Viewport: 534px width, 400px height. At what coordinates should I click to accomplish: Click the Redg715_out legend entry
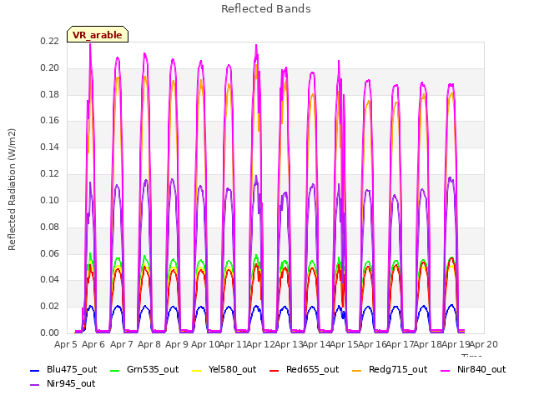390,369
